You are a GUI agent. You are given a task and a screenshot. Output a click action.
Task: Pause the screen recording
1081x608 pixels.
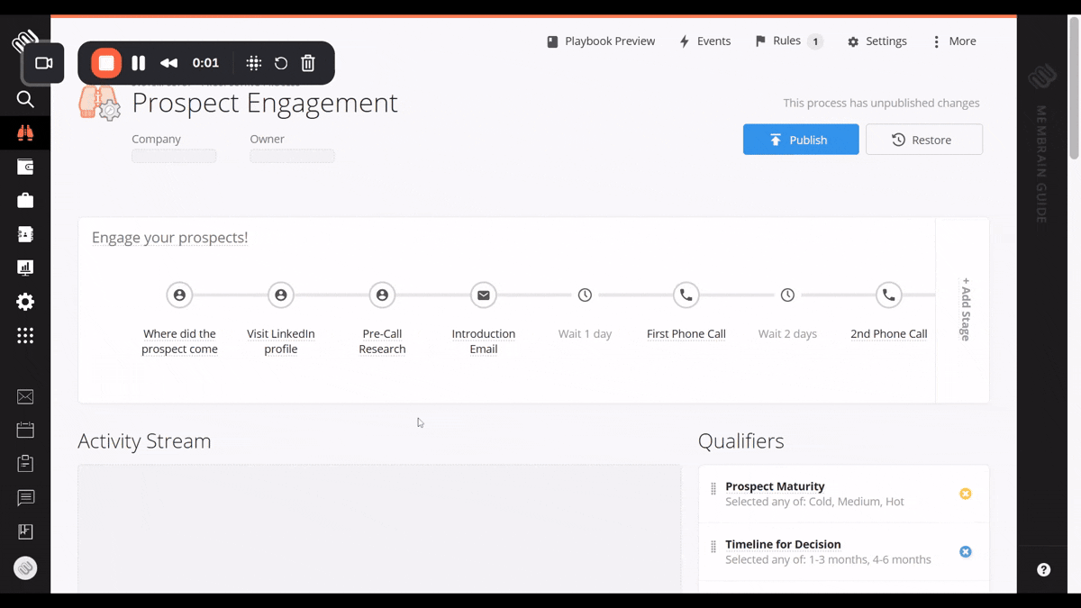(138, 63)
